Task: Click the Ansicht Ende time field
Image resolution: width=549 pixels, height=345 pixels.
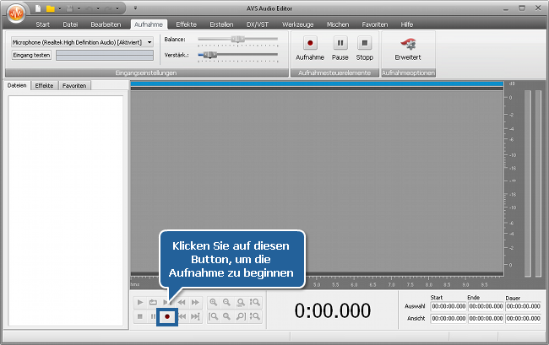Action: point(486,319)
